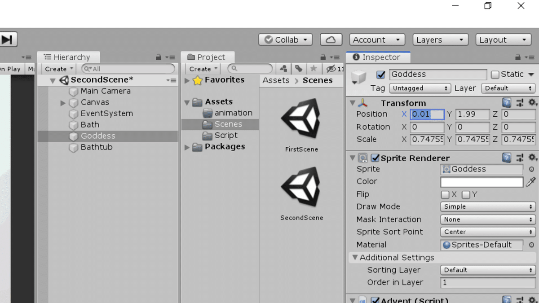The height and width of the screenshot is (303, 539).
Task: Toggle the Project panel lock icon
Action: (323, 57)
